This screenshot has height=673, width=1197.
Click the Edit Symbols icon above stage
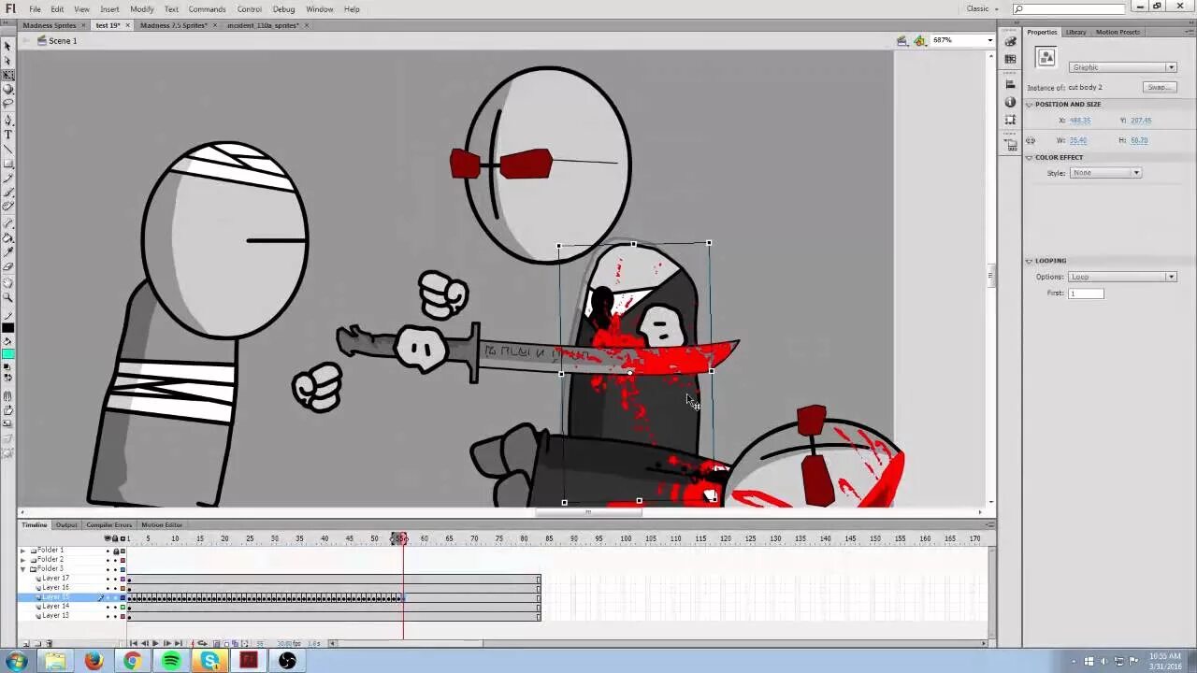pos(920,40)
